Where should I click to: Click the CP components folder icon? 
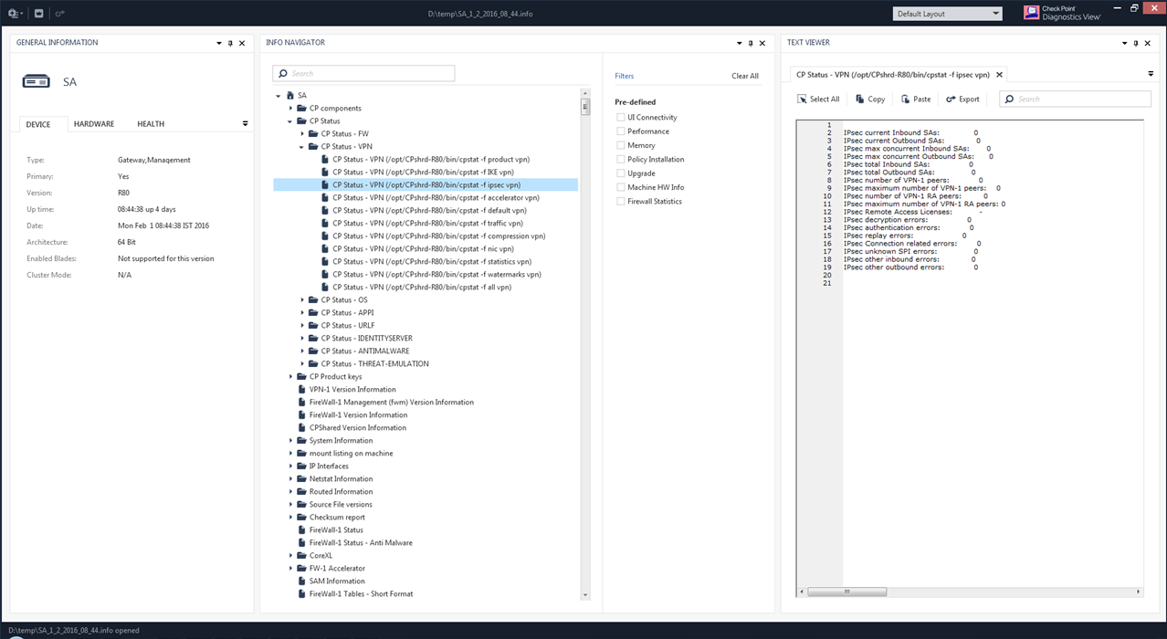tap(301, 108)
